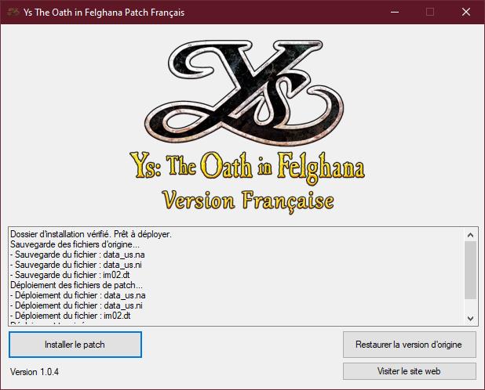Click the large Ys emblem logo

click(239, 90)
